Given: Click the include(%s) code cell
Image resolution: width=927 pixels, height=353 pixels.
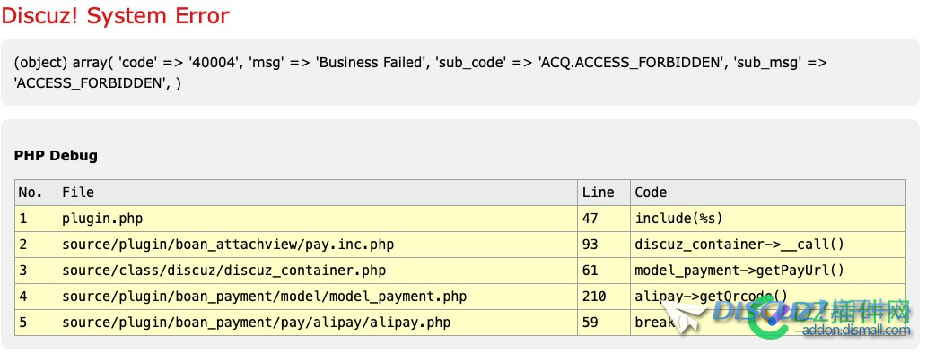Looking at the screenshot, I should tap(768, 219).
